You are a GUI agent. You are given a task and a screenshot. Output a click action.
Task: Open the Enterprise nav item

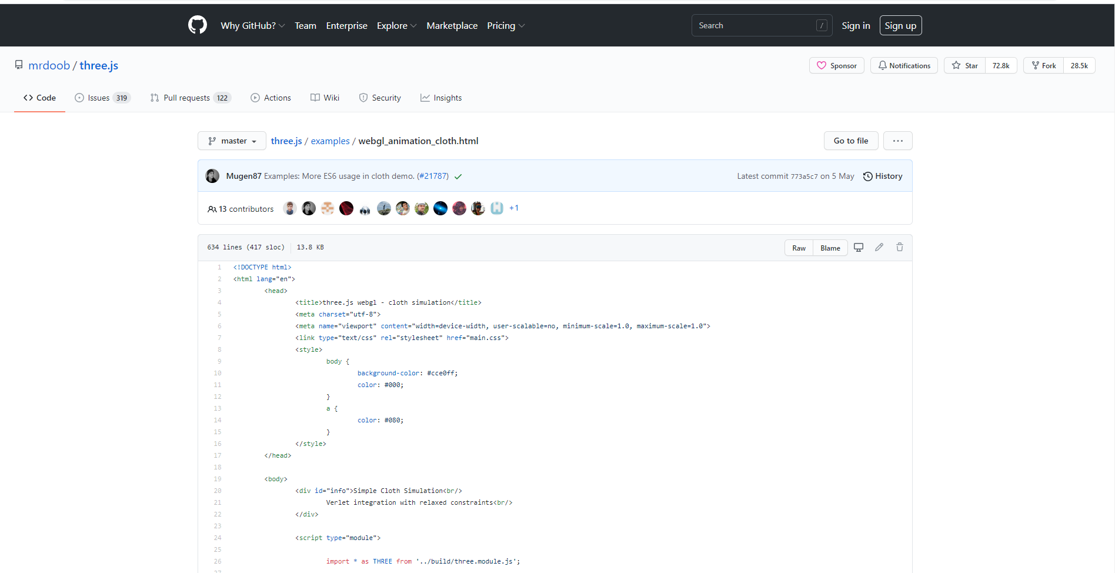pos(346,25)
